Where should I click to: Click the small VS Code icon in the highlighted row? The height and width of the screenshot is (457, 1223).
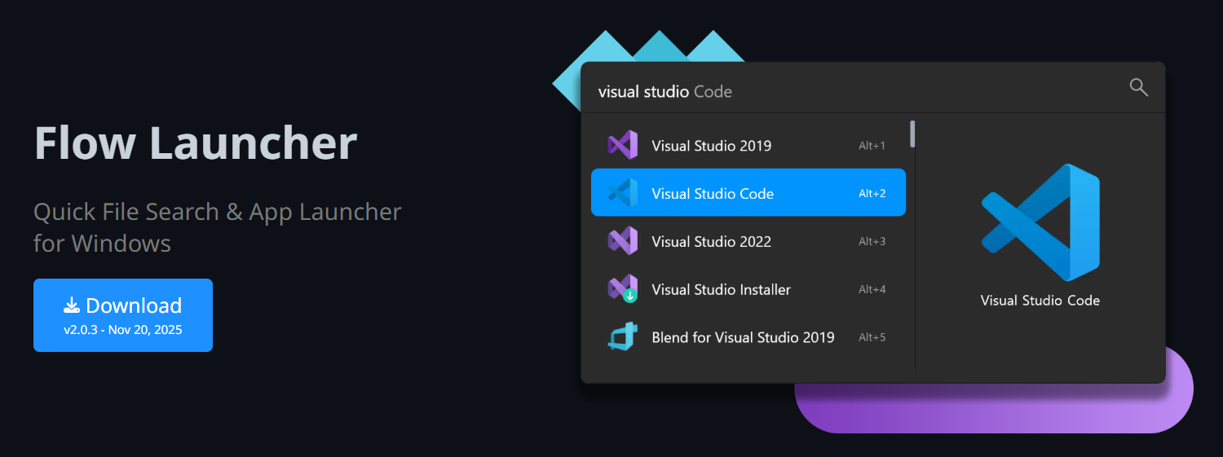pos(622,193)
